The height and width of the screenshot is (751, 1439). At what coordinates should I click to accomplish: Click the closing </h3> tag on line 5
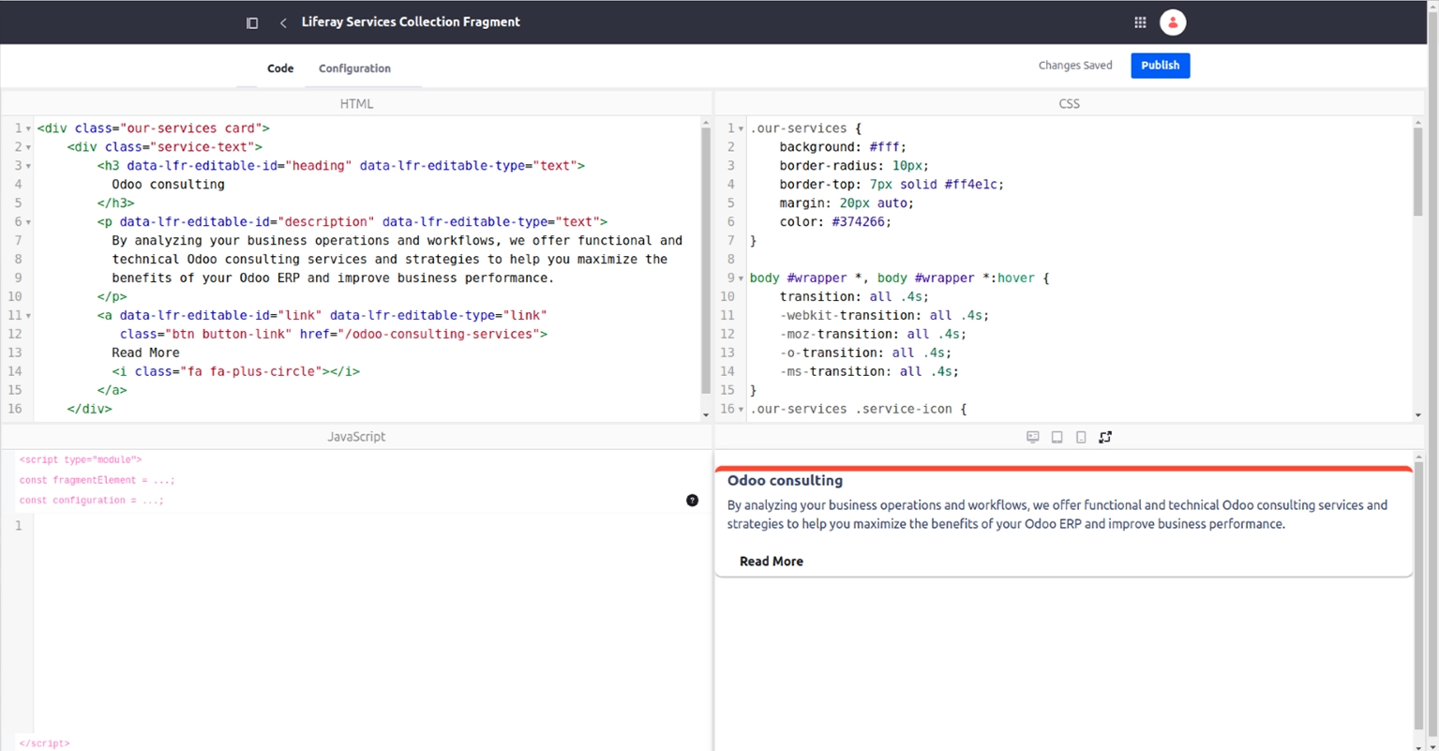click(116, 203)
